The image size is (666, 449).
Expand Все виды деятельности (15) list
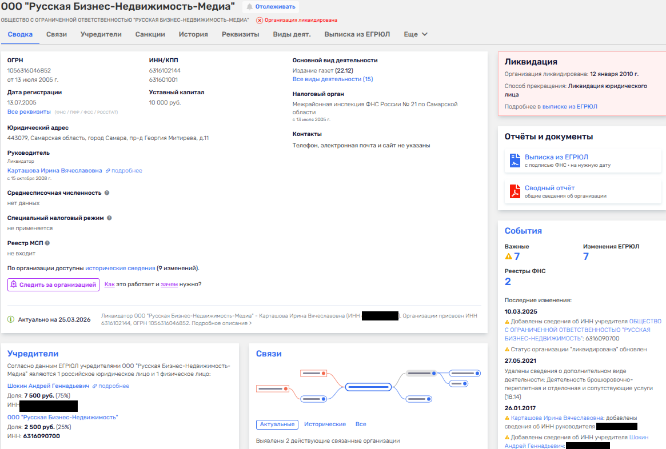[x=332, y=79]
